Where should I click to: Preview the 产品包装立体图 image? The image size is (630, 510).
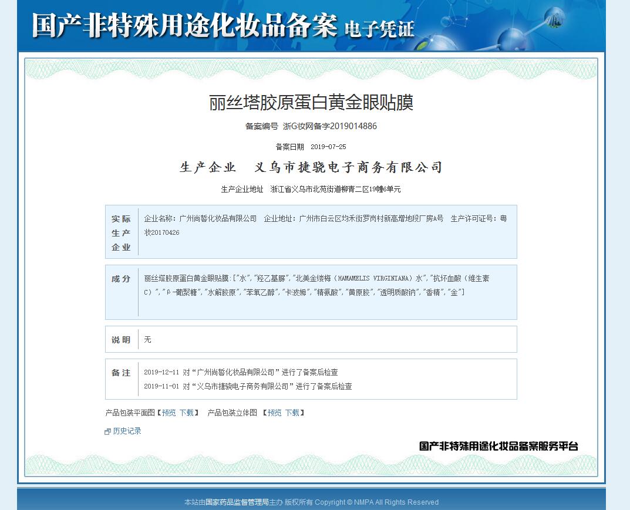(274, 413)
